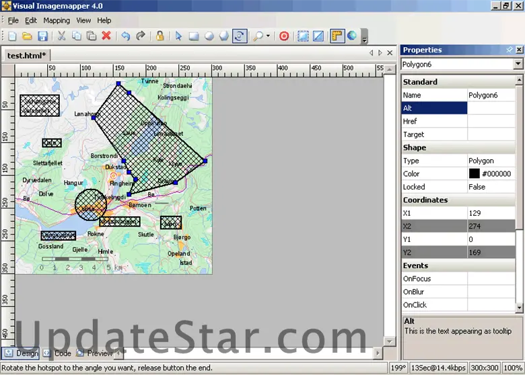Open the Help menu
Viewport: 525px width, 375px height.
tap(104, 20)
